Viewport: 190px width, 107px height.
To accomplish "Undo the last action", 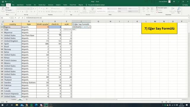I will pos(6,1).
